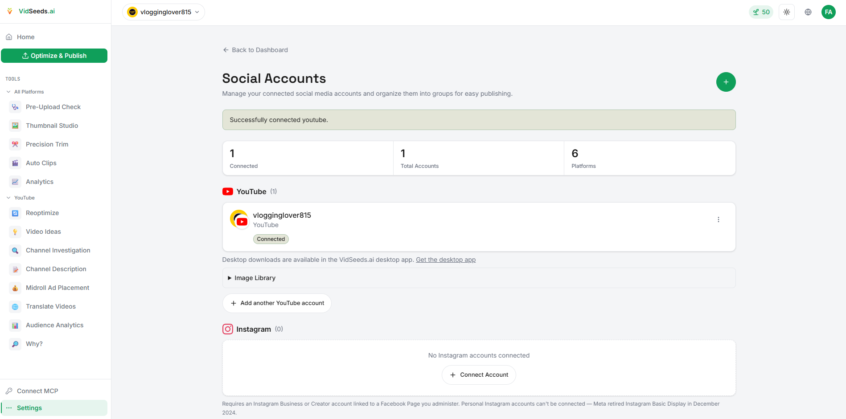Click the vlogginglover815 account name text
846x419 pixels.
pos(282,215)
